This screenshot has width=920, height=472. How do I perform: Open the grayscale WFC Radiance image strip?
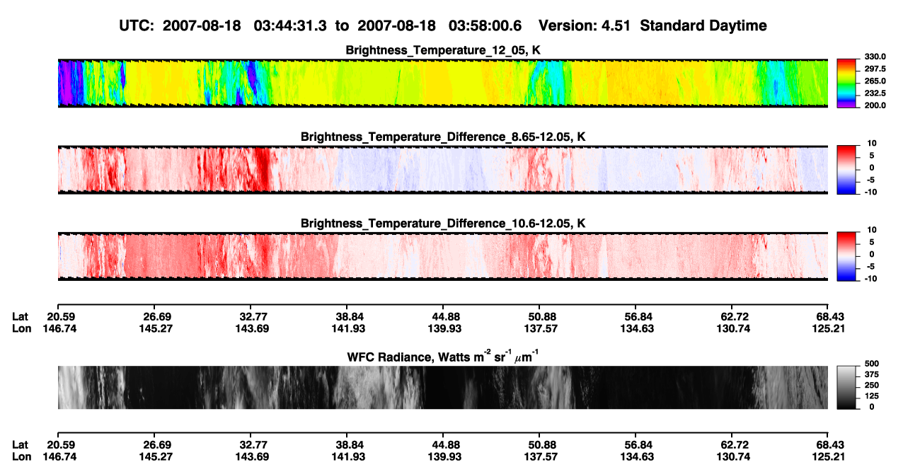(x=442, y=388)
